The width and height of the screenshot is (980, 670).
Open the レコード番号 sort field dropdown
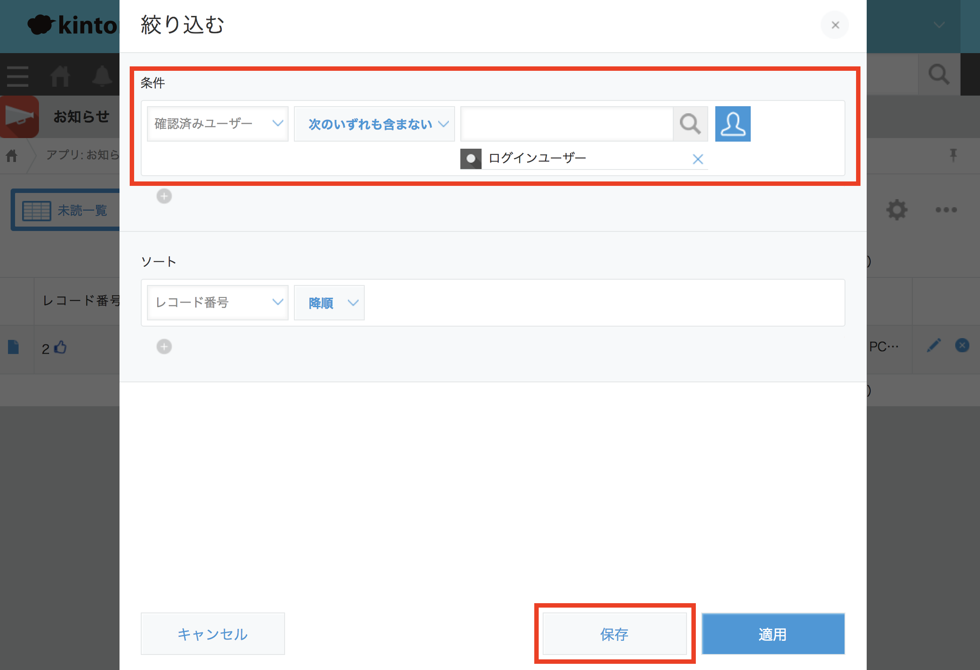[x=217, y=303]
